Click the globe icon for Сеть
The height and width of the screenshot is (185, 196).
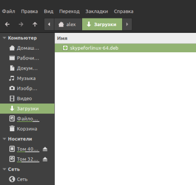(12, 179)
